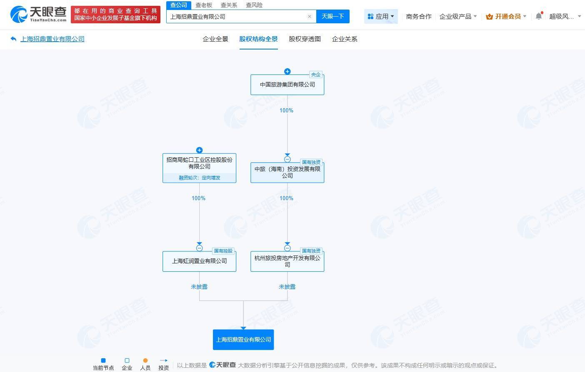This screenshot has height=372, width=585.
Task: Open the 企业关系 tab
Action: coord(345,39)
